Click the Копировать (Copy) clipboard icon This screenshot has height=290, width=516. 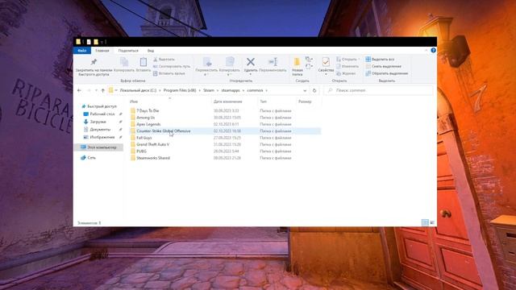click(124, 62)
